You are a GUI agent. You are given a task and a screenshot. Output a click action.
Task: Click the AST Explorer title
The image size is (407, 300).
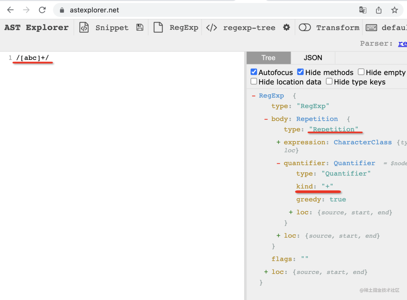pyautogui.click(x=36, y=27)
